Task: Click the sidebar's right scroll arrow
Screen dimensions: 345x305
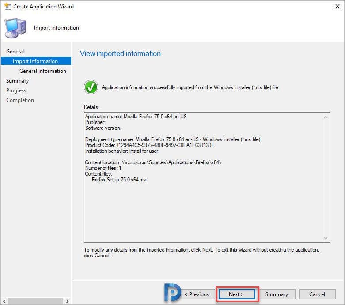Action: coord(67,301)
